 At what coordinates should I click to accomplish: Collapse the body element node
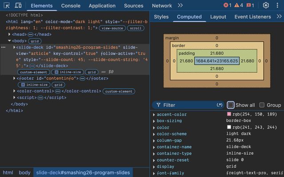[x=9, y=41]
